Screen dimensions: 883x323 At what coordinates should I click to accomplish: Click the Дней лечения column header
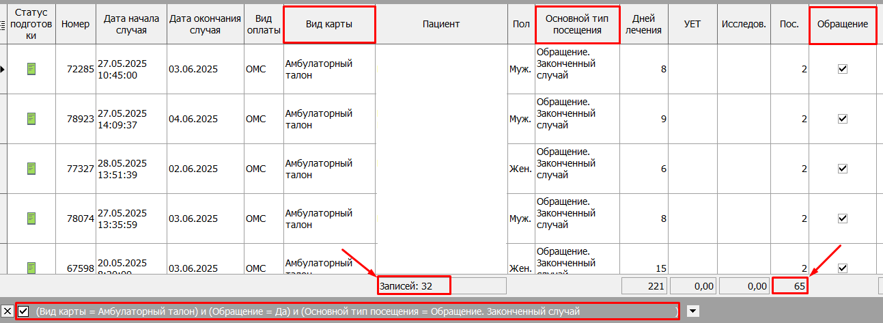pyautogui.click(x=645, y=24)
